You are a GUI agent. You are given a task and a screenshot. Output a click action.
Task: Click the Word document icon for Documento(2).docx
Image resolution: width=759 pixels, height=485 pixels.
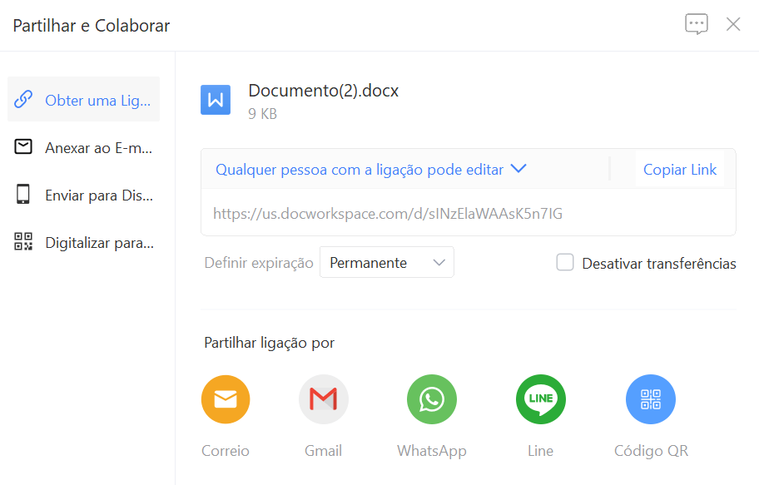point(216,100)
